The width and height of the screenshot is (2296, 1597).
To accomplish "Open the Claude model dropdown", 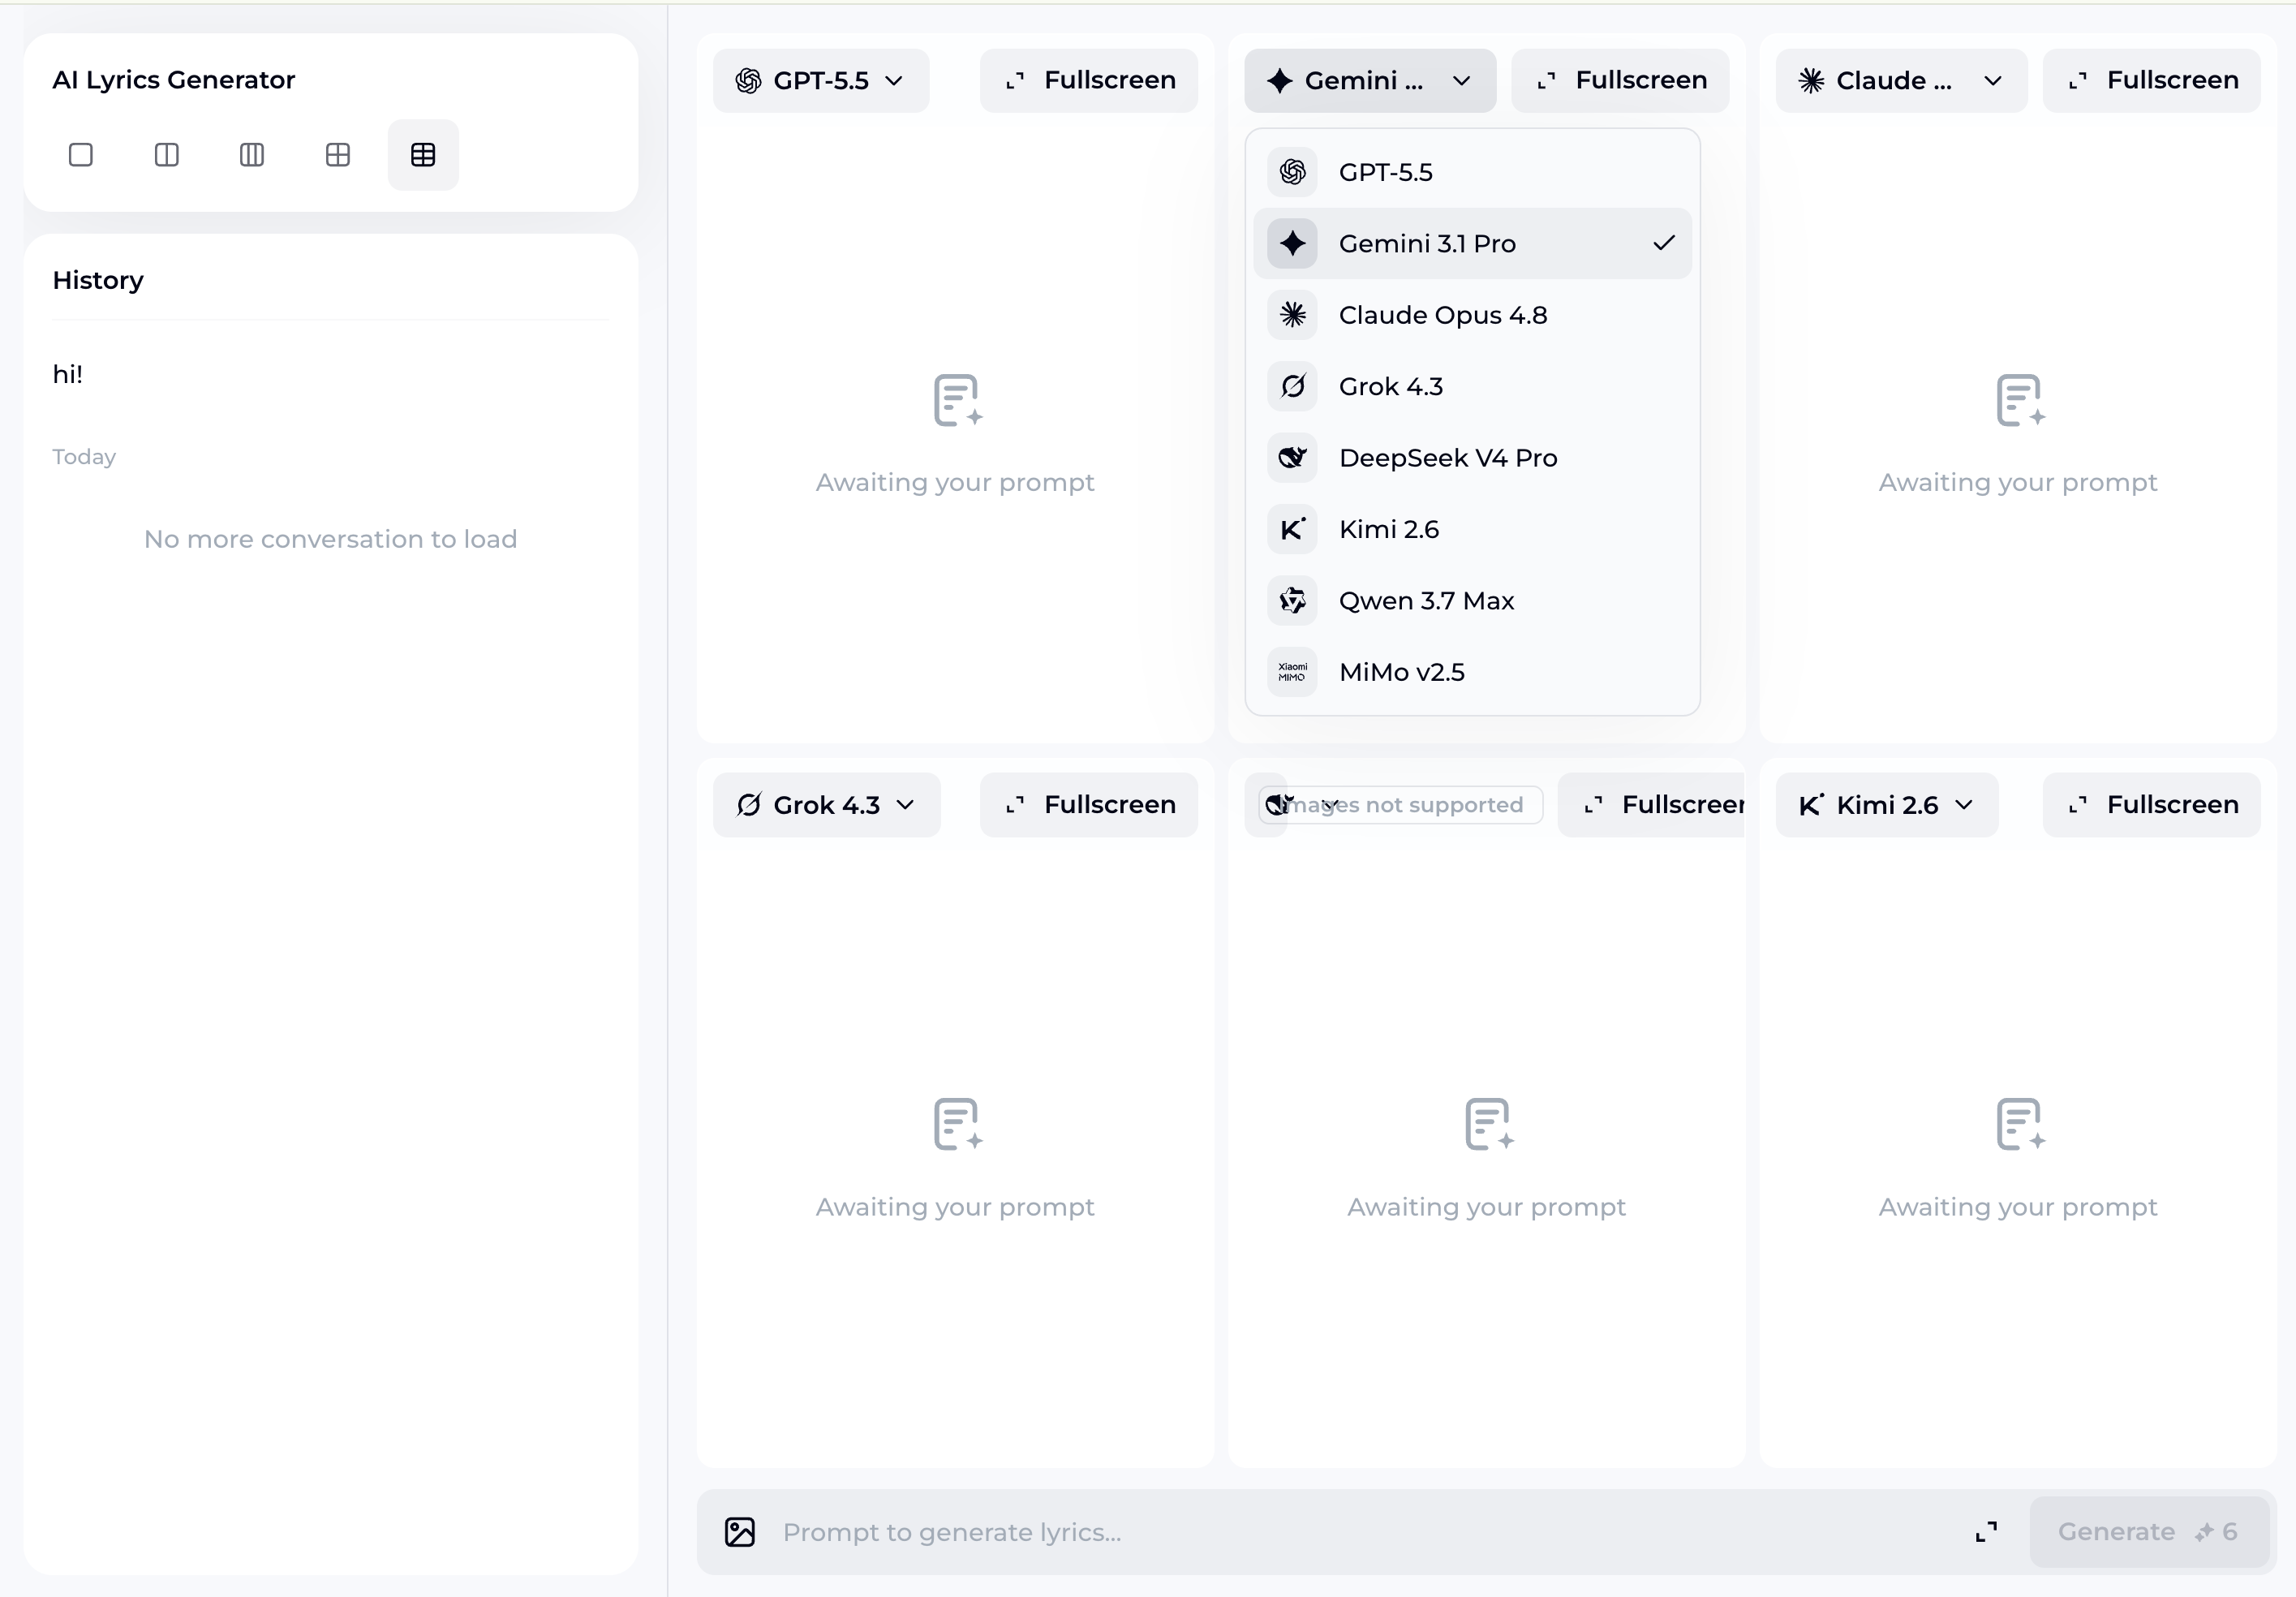I will click(1901, 81).
